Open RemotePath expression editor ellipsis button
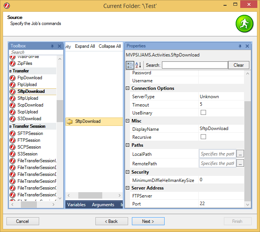The image size is (260, 232). coord(240,163)
